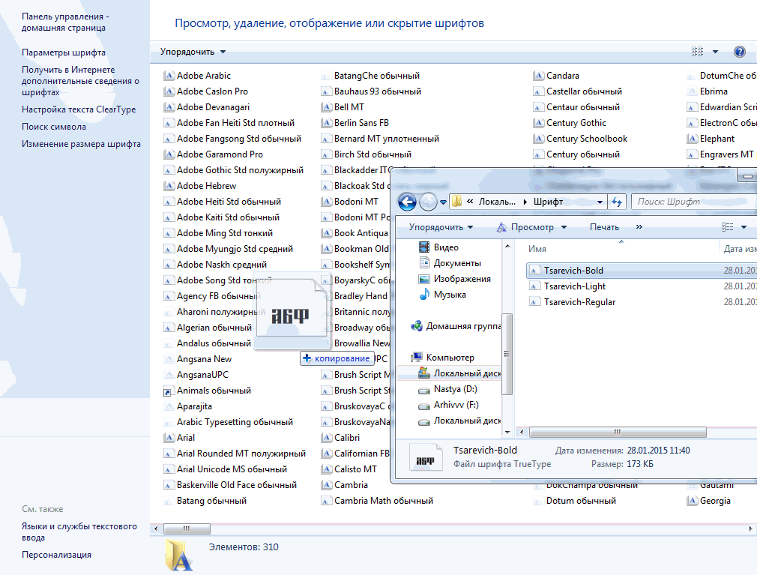Open the address bar history dropdown arrow
Image resolution: width=757 pixels, height=575 pixels.
pos(600,202)
